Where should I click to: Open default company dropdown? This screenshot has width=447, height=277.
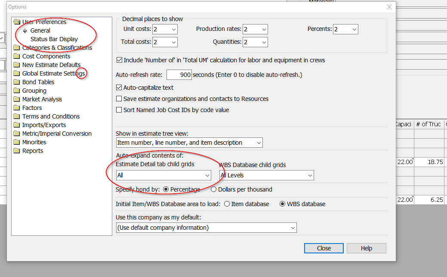[x=207, y=228]
